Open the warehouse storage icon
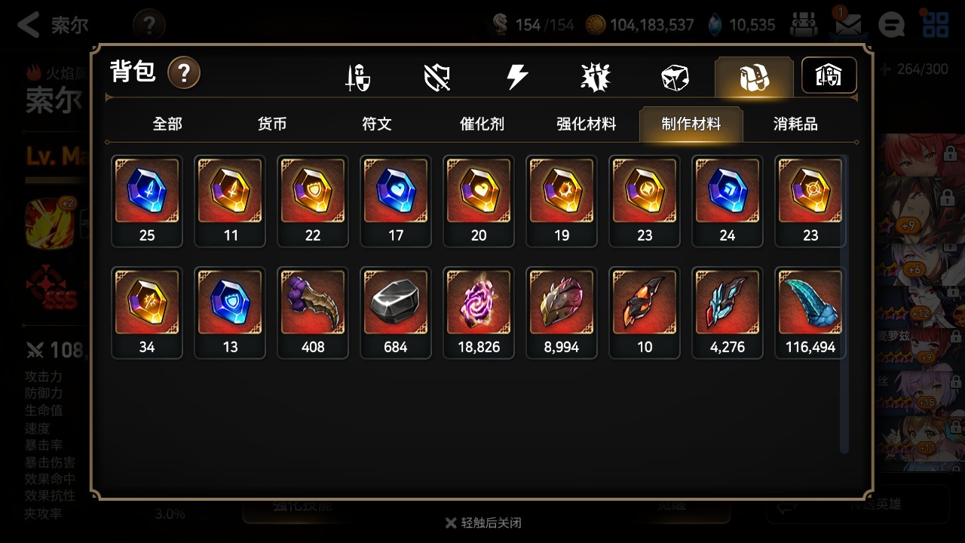The image size is (965, 543). tap(829, 75)
